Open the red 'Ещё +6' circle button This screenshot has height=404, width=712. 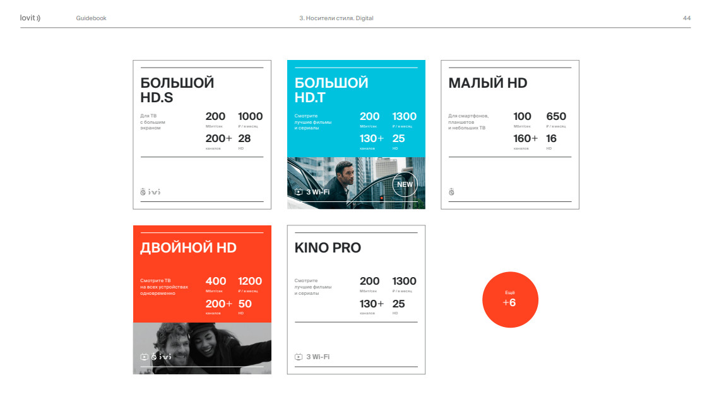tap(510, 300)
